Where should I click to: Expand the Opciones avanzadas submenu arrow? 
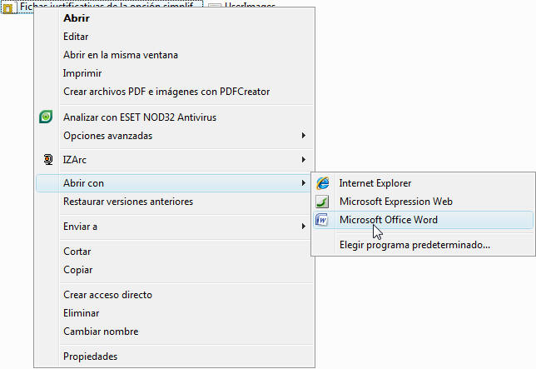point(304,136)
